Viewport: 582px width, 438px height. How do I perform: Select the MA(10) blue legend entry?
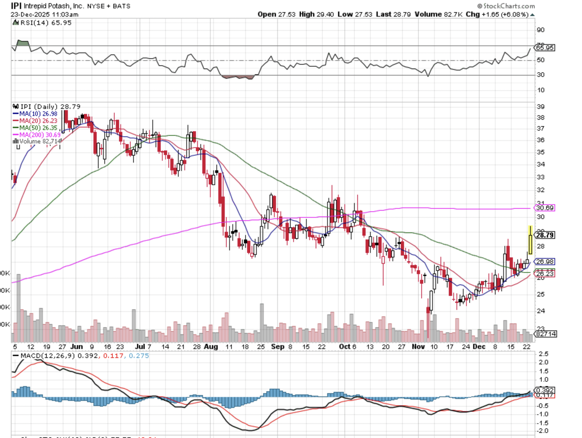tap(35, 114)
